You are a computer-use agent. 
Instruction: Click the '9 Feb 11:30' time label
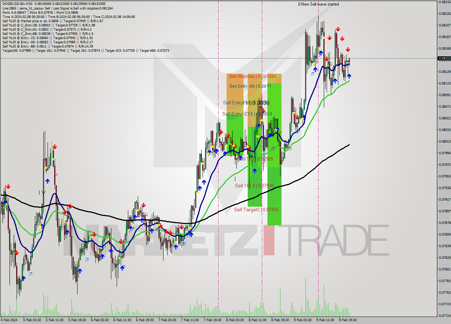(x=325, y=320)
